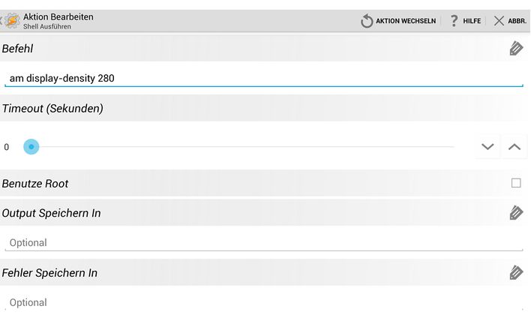Screen dimensions: 531x318
Task: Tap the tag icon for Fehler Speichern In
Action: click(516, 272)
